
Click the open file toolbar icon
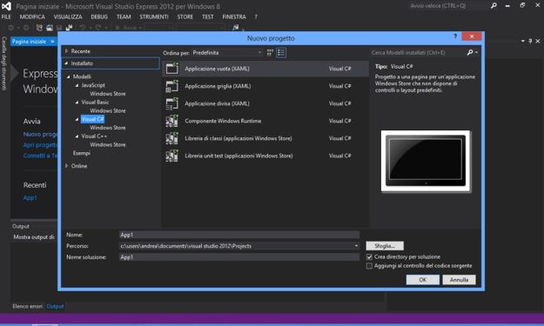point(50,27)
